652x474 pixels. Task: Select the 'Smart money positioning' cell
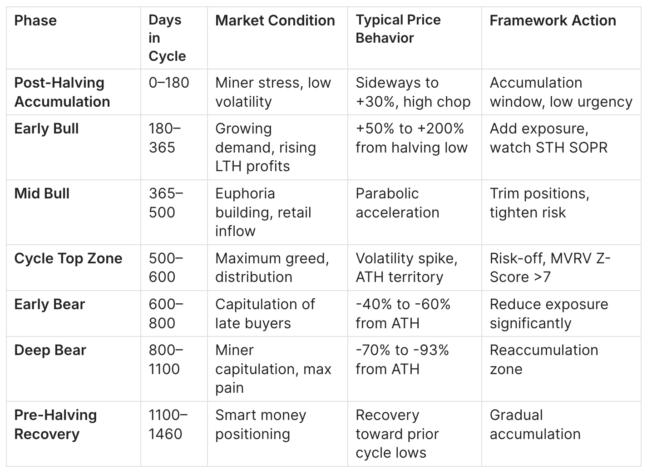[x=261, y=425]
